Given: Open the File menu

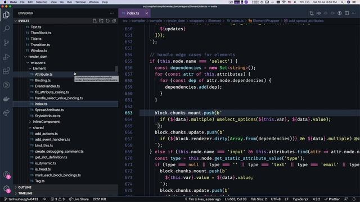Looking at the screenshot, I should [22, 2].
